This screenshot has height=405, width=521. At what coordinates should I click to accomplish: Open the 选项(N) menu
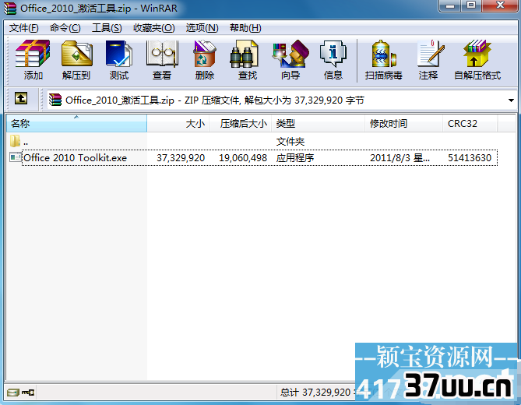pos(202,28)
